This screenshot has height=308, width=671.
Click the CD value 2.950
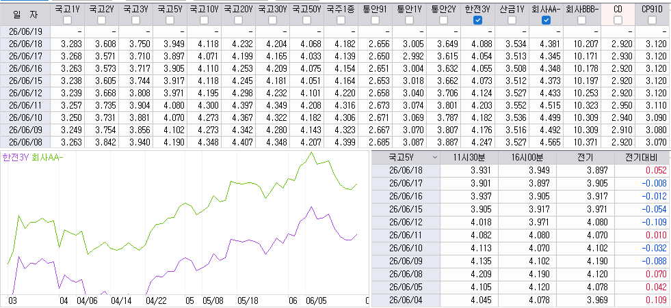coord(622,106)
